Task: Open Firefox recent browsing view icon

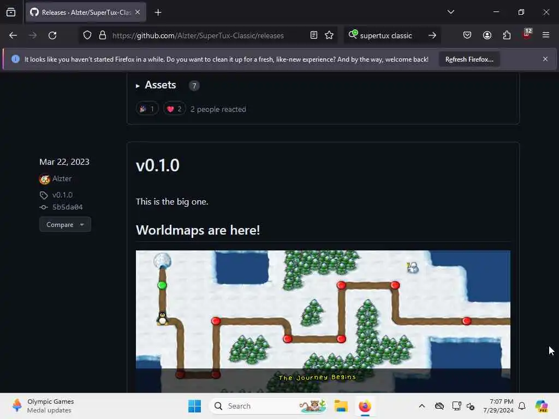Action: pos(11,12)
